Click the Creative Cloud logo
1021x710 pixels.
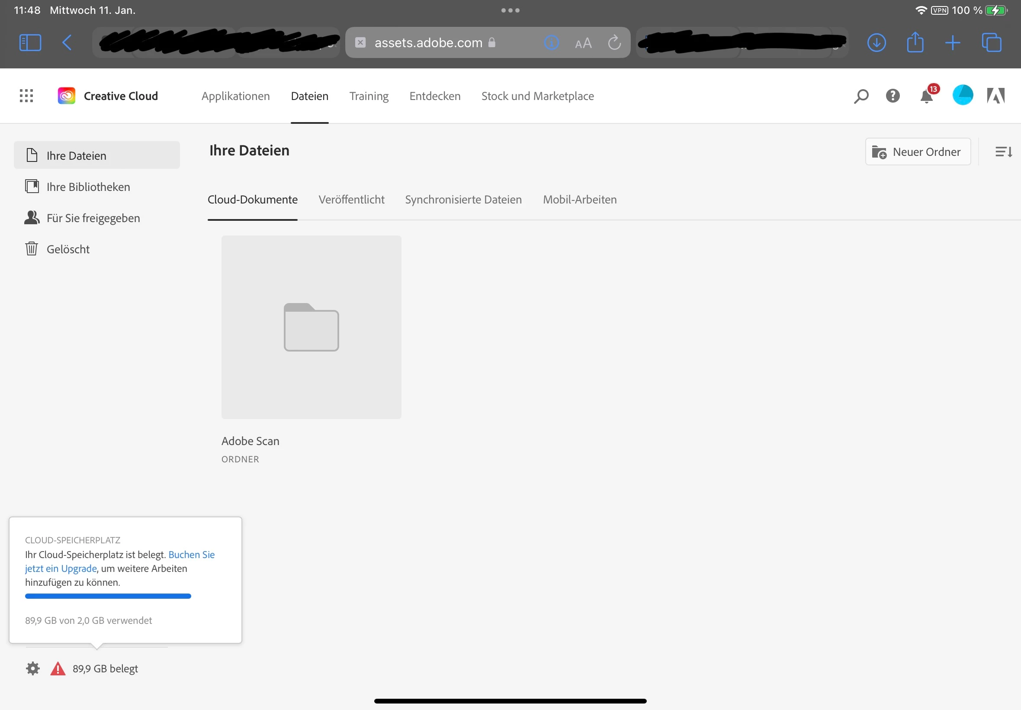(x=67, y=96)
